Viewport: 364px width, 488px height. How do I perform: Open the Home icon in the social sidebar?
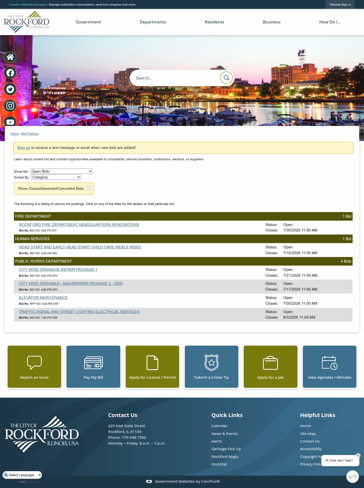click(x=10, y=57)
